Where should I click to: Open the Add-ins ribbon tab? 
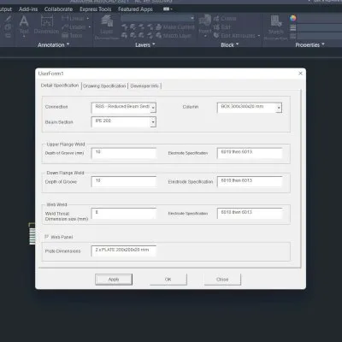coord(28,9)
